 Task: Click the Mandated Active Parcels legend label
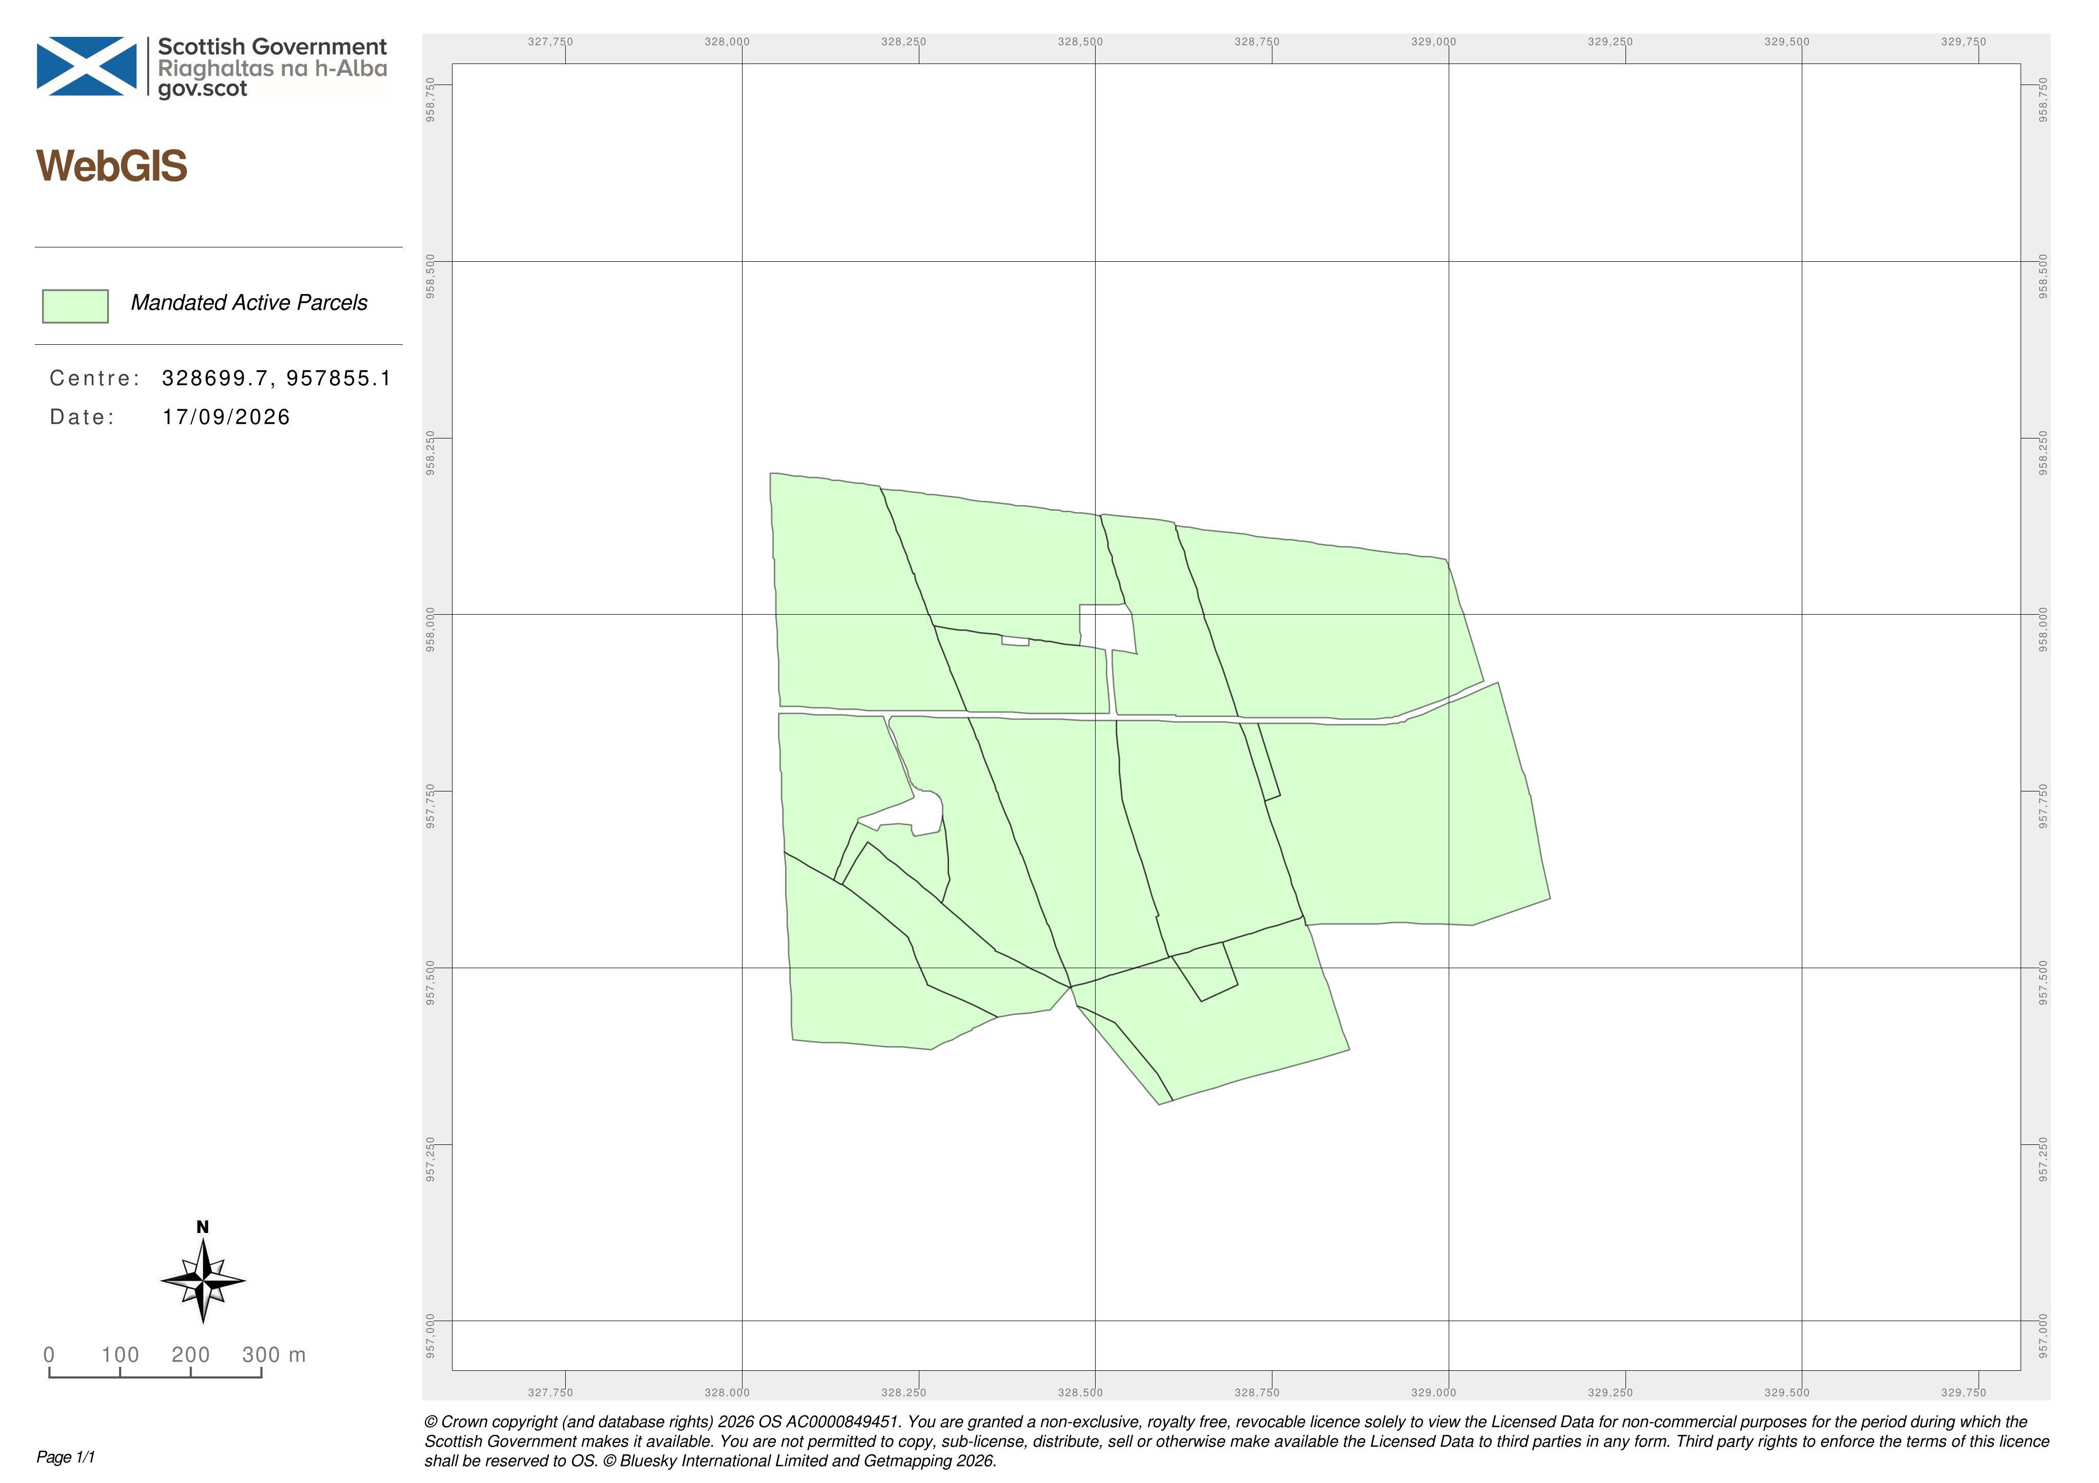tap(249, 302)
